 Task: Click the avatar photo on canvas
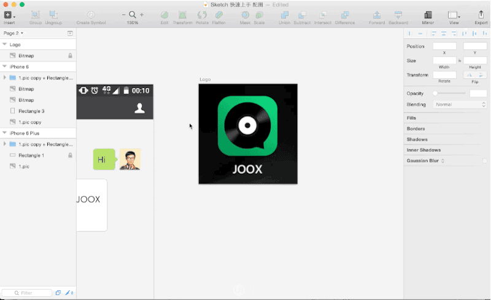(130, 159)
